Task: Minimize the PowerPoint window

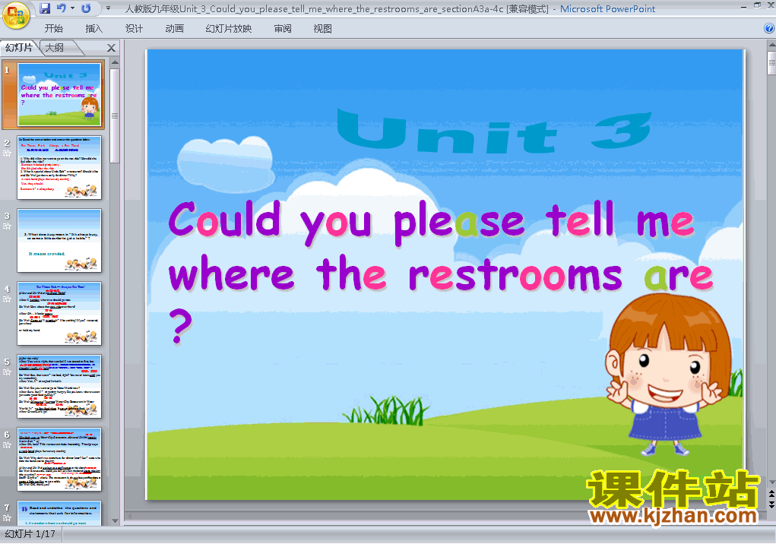Action: coord(744,6)
